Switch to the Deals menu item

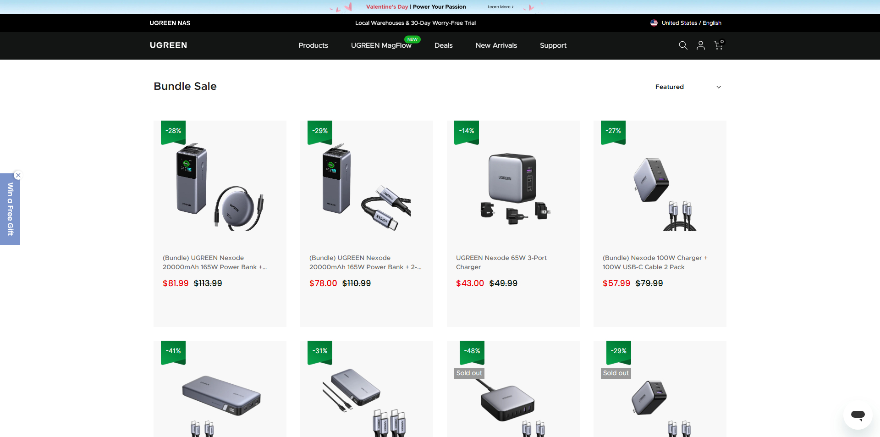point(443,45)
